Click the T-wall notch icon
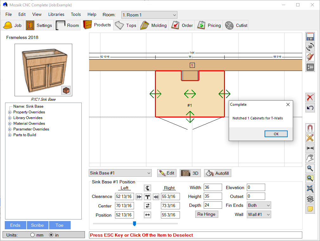The image size is (320, 241). pos(148,197)
